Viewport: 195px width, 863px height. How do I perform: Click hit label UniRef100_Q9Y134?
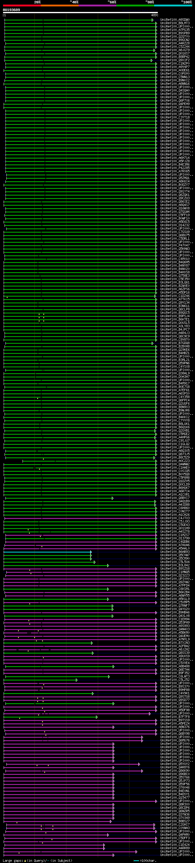click(x=175, y=302)
